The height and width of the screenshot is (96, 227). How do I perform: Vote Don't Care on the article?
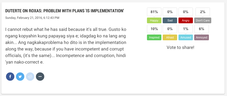pyautogui.click(x=203, y=20)
